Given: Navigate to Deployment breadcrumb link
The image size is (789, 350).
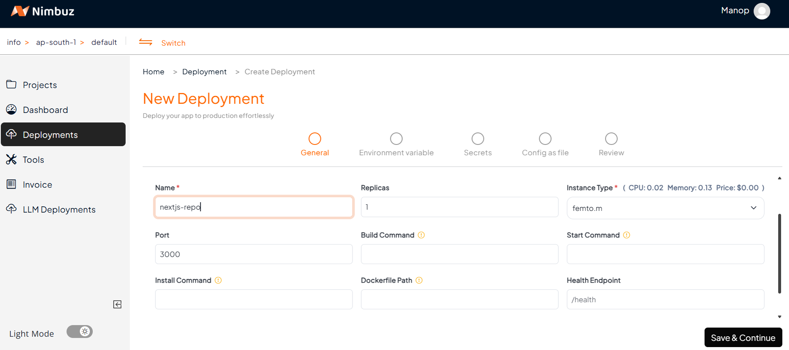Looking at the screenshot, I should click(x=204, y=72).
